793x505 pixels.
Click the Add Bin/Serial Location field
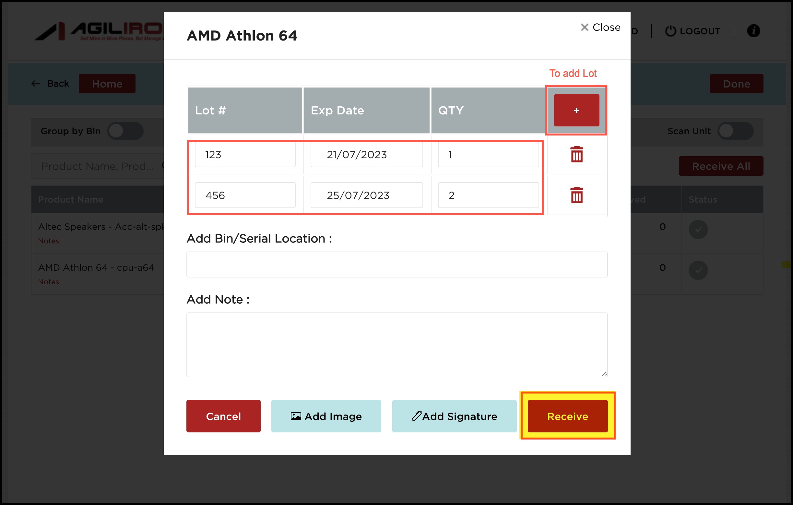pos(396,264)
